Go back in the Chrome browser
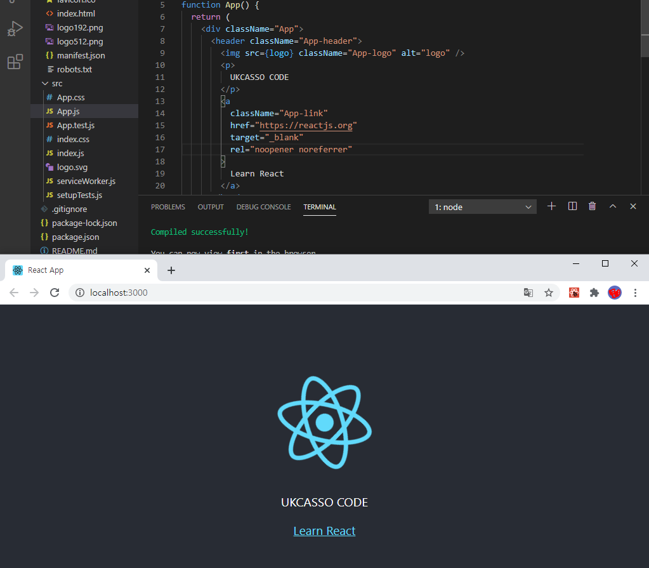649x568 pixels. pyautogui.click(x=14, y=293)
